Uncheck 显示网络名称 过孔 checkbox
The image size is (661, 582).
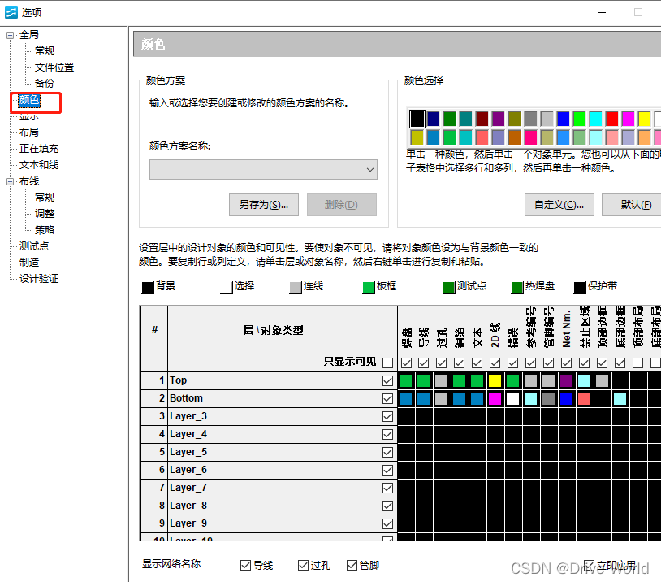(303, 565)
